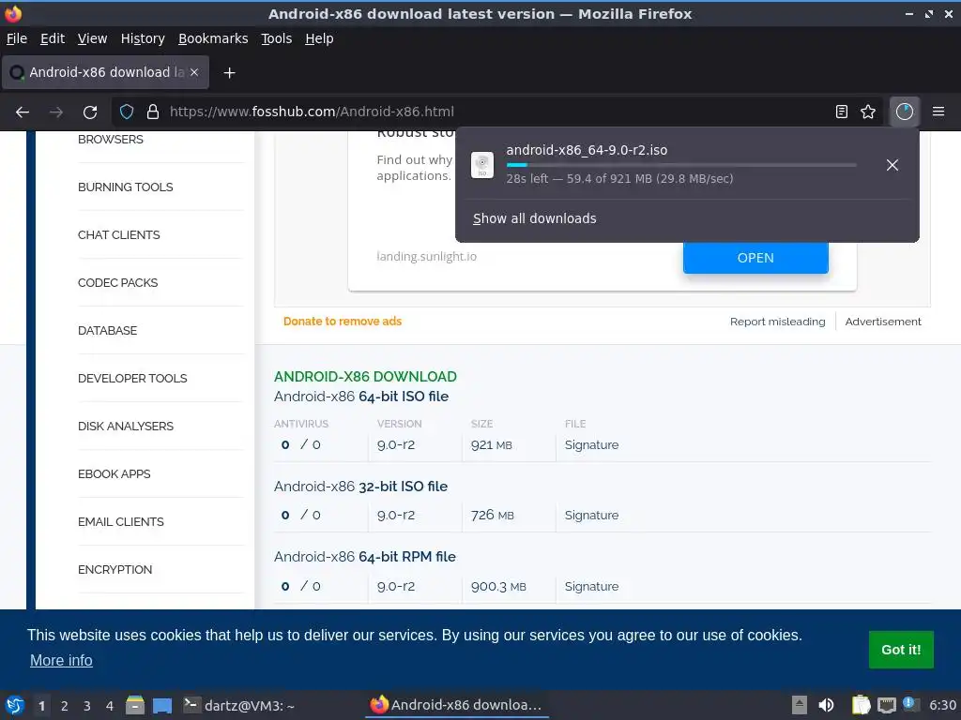Open Signature for the 921 MB file
961x720 pixels.
pyautogui.click(x=591, y=445)
